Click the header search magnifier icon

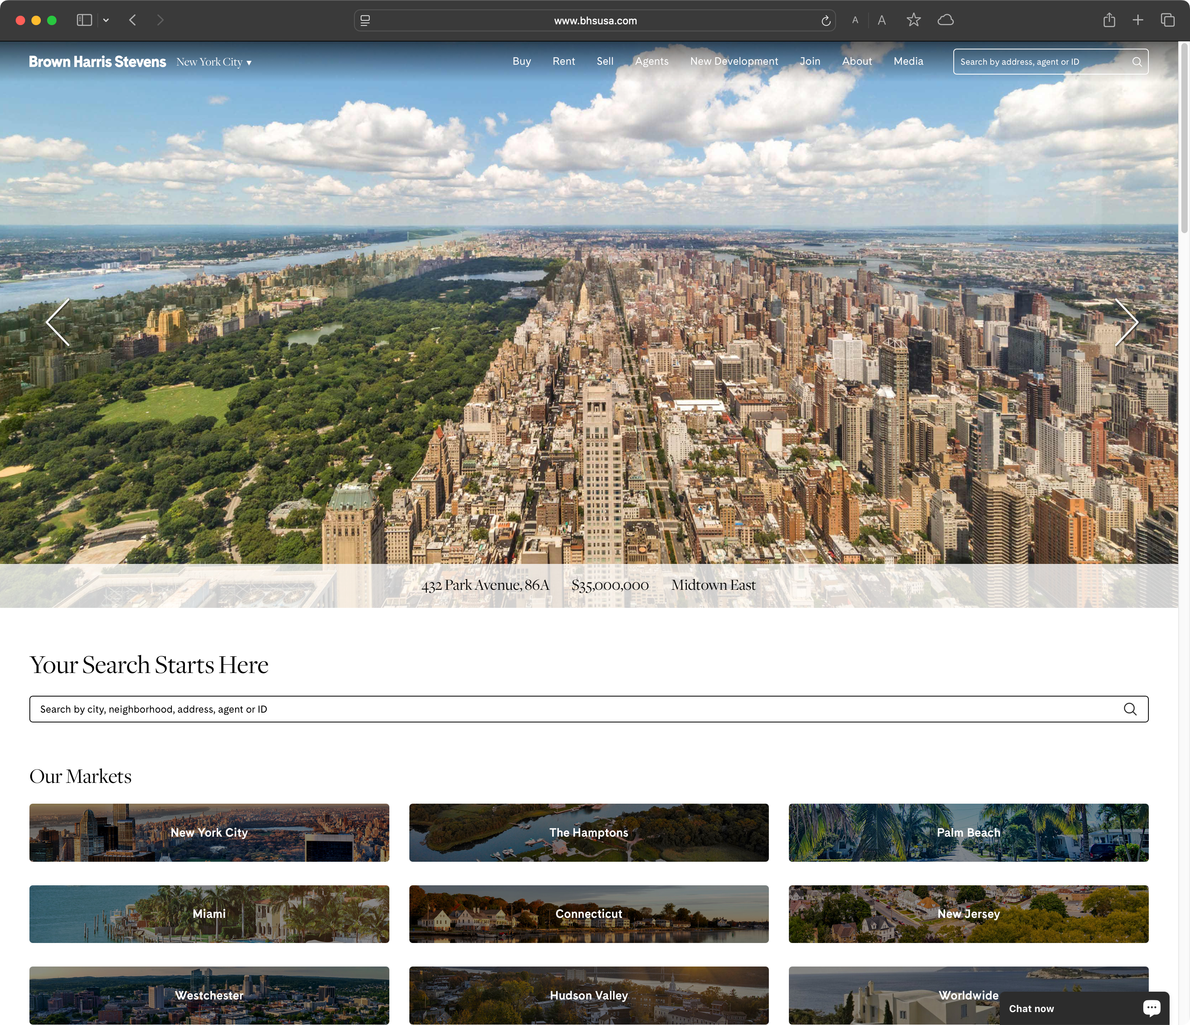[x=1137, y=62]
